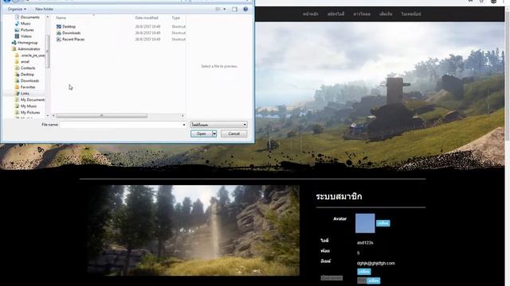Image resolution: width=510 pixels, height=286 pixels.
Task: Click the file list scroll-left arrow
Action: (x=53, y=116)
